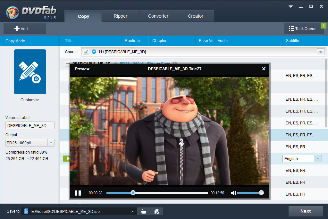
Task: Mute the preview volume speaker icon
Action: pyautogui.click(x=233, y=193)
